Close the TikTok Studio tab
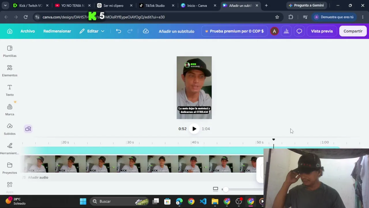Viewport: 369px width, 208px height. pos(173,5)
